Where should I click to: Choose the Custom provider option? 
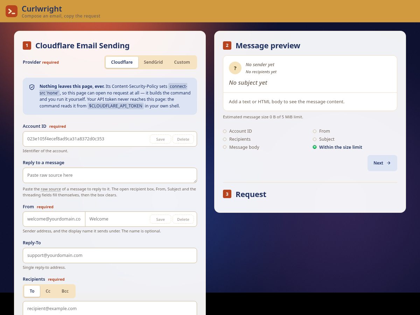coord(182,62)
